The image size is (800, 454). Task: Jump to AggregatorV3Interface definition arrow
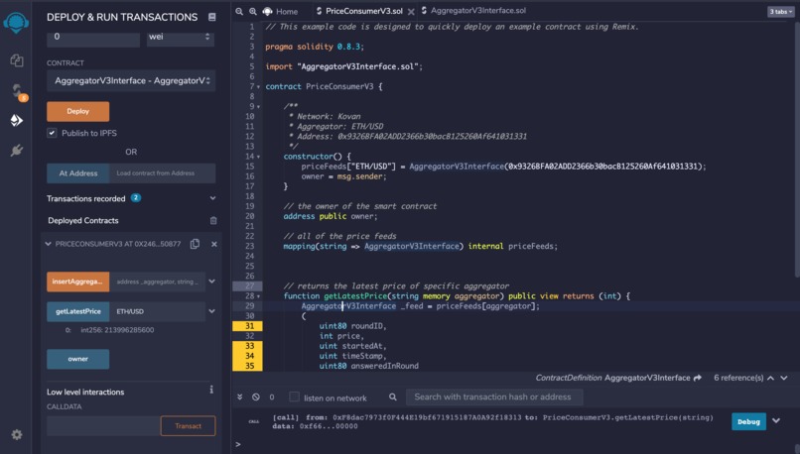tap(698, 378)
